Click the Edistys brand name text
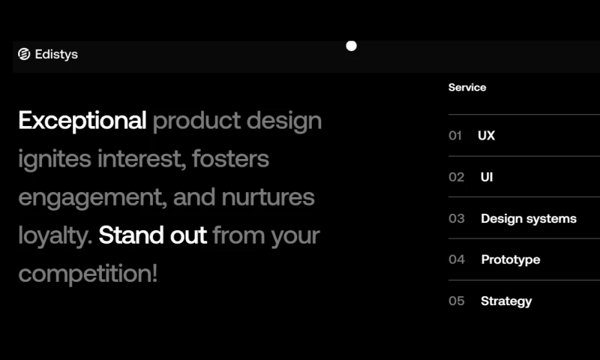600x360 pixels. click(56, 54)
